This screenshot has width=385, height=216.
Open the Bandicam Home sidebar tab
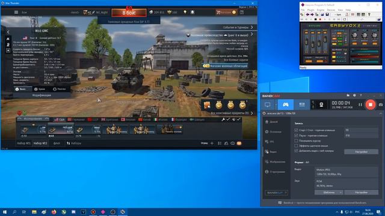pyautogui.click(x=271, y=122)
